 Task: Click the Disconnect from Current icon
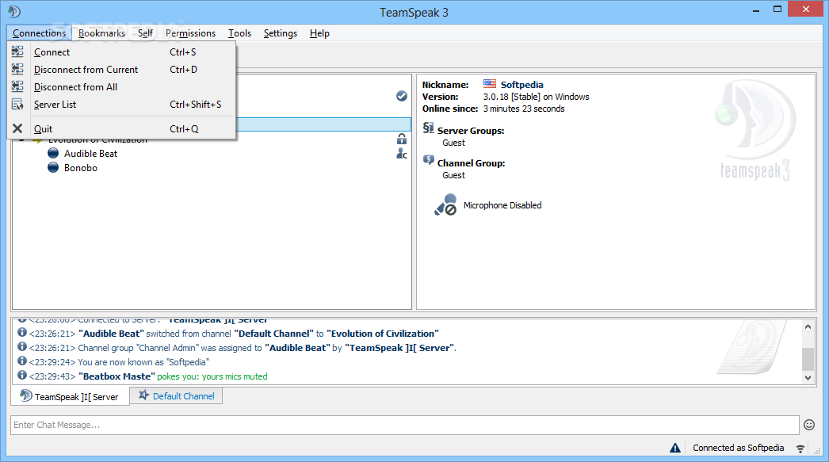[17, 69]
